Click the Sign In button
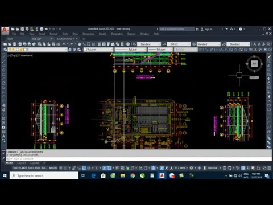The image size is (273, 205). (x=206, y=29)
